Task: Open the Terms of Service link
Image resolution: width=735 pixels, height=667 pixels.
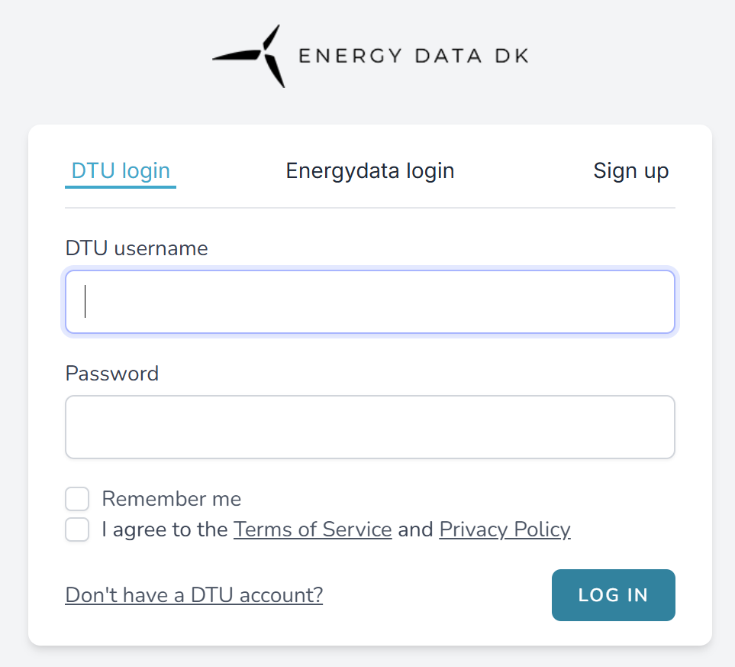Action: [312, 529]
